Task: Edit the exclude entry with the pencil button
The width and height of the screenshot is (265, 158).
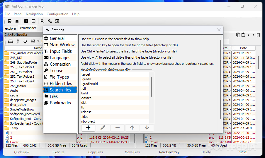Action: tap(103, 128)
